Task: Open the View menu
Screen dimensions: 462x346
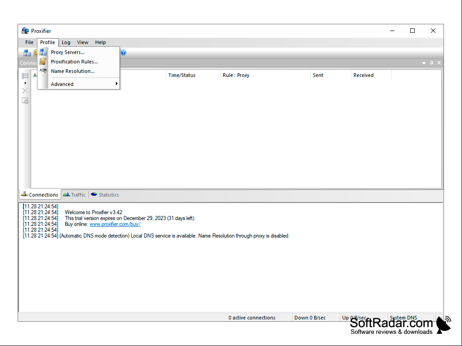Action: 83,42
